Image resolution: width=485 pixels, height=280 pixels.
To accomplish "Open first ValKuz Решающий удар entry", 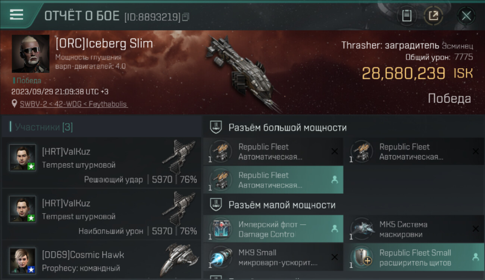I will [x=101, y=162].
